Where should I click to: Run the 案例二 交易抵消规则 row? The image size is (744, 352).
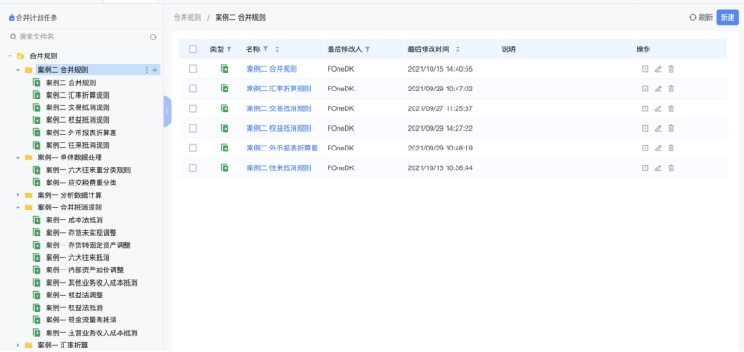point(645,108)
